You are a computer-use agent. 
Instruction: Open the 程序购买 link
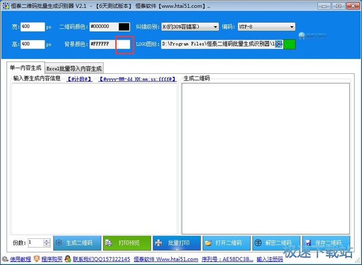coord(52,259)
